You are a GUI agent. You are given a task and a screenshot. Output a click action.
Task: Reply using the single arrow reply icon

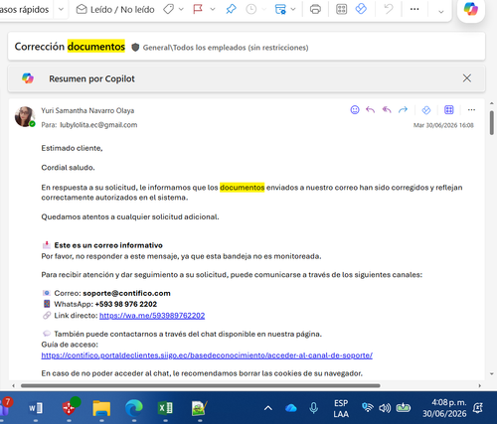coord(370,110)
